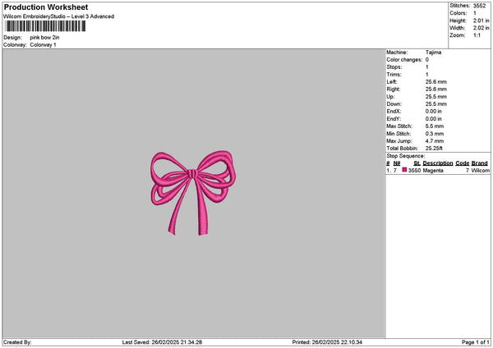Click the barcode under the worksheet title
The image size is (493, 348).
click(x=45, y=26)
